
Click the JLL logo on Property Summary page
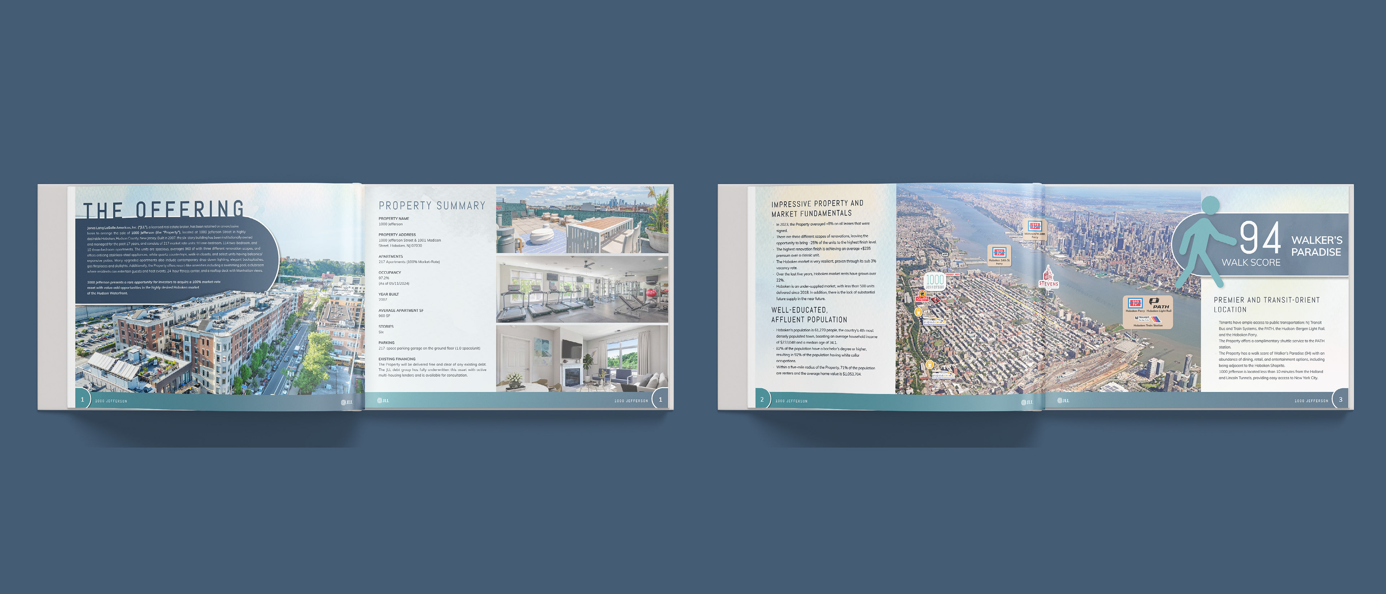coord(383,400)
